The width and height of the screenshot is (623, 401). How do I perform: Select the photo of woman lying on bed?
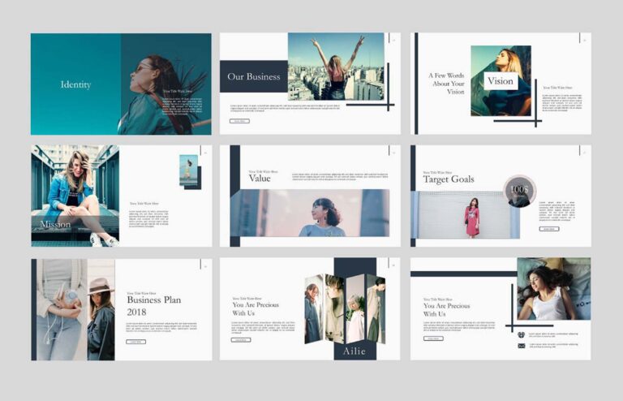pos(553,289)
